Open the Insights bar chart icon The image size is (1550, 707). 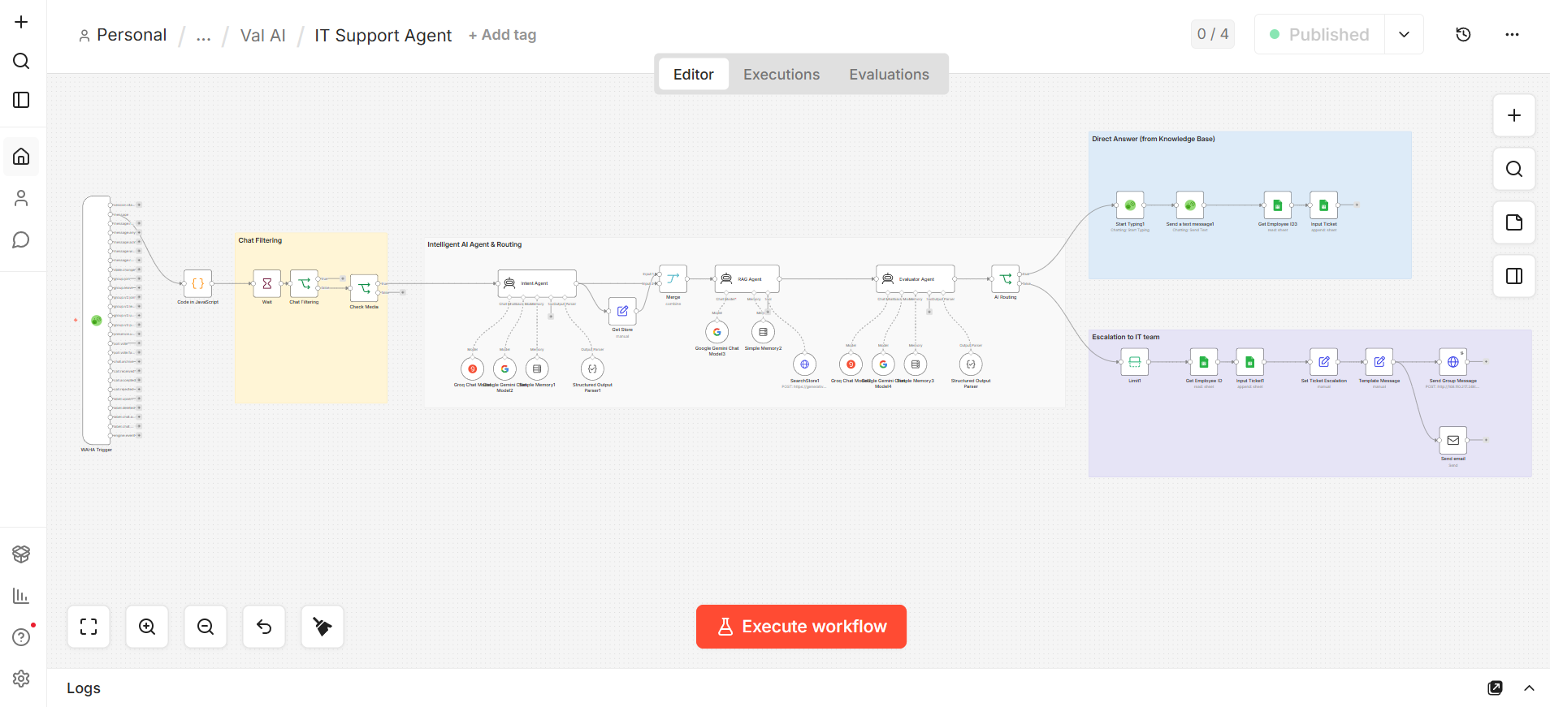pos(21,596)
